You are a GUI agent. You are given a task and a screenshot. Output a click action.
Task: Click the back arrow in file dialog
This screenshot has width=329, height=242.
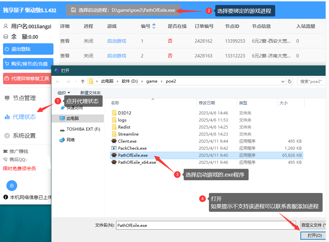tap(58, 82)
